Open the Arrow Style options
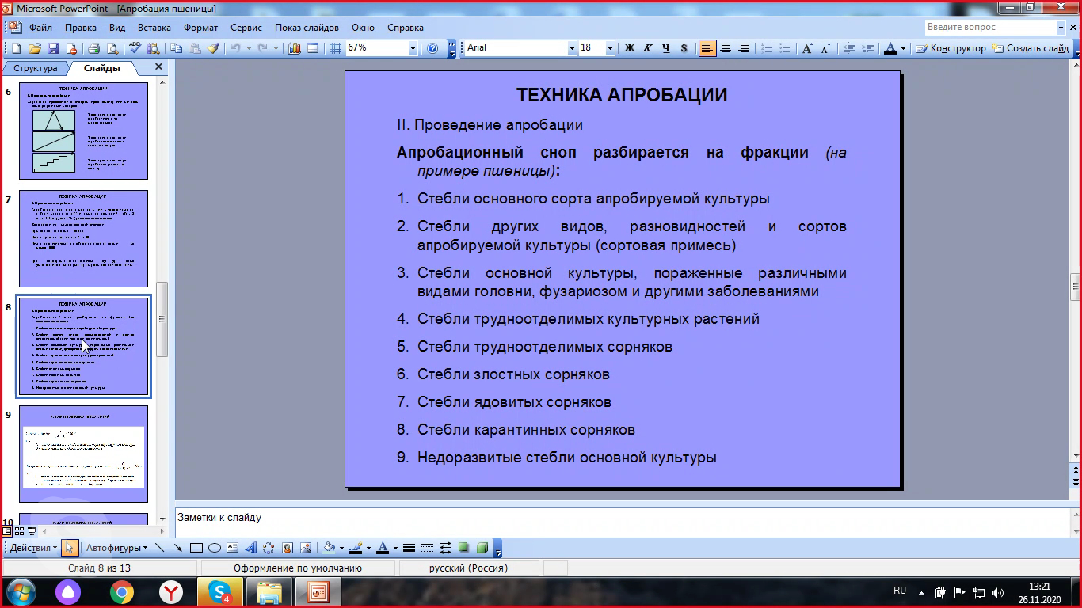The width and height of the screenshot is (1082, 608). (x=445, y=548)
